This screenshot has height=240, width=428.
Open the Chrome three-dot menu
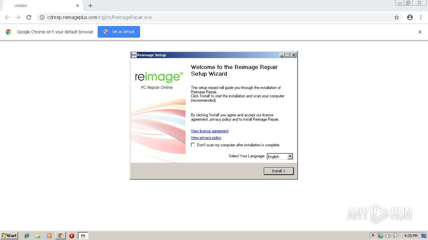pos(421,17)
